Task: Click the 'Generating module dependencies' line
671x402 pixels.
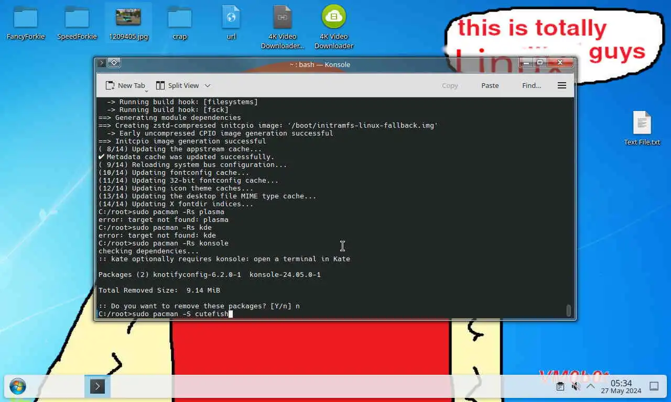Action: [x=170, y=118]
